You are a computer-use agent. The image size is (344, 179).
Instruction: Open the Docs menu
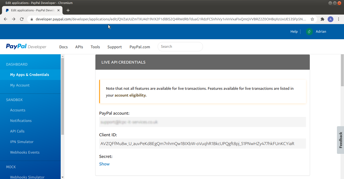tap(63, 47)
